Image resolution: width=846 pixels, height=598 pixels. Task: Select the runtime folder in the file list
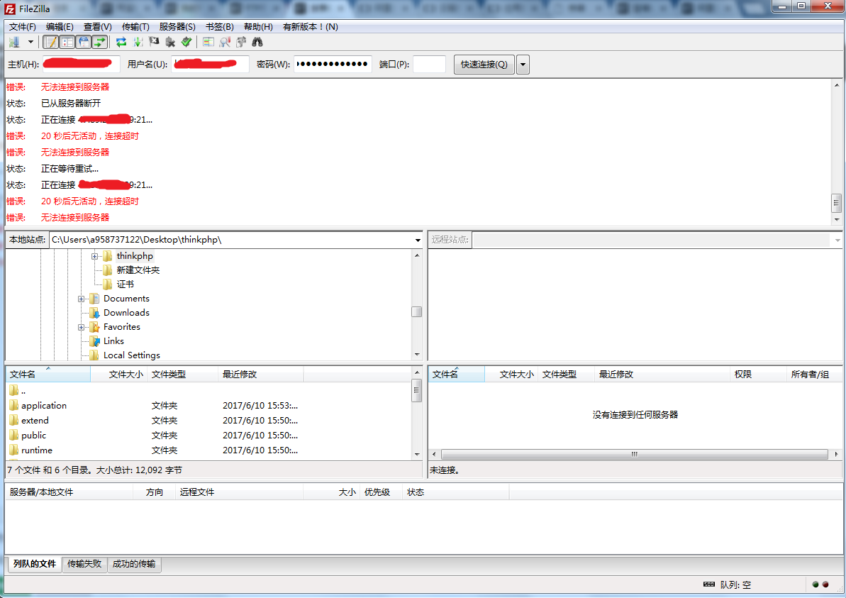tap(37, 450)
